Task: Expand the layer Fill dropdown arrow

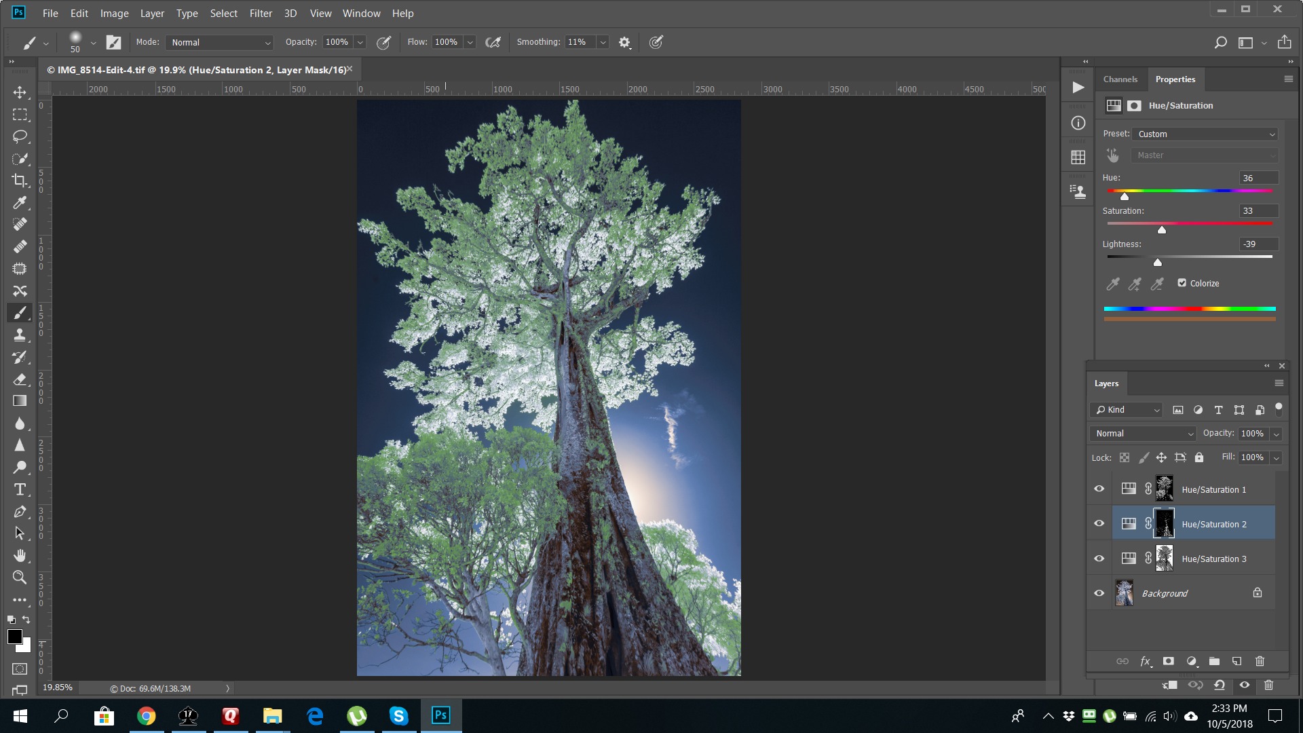Action: (1277, 457)
